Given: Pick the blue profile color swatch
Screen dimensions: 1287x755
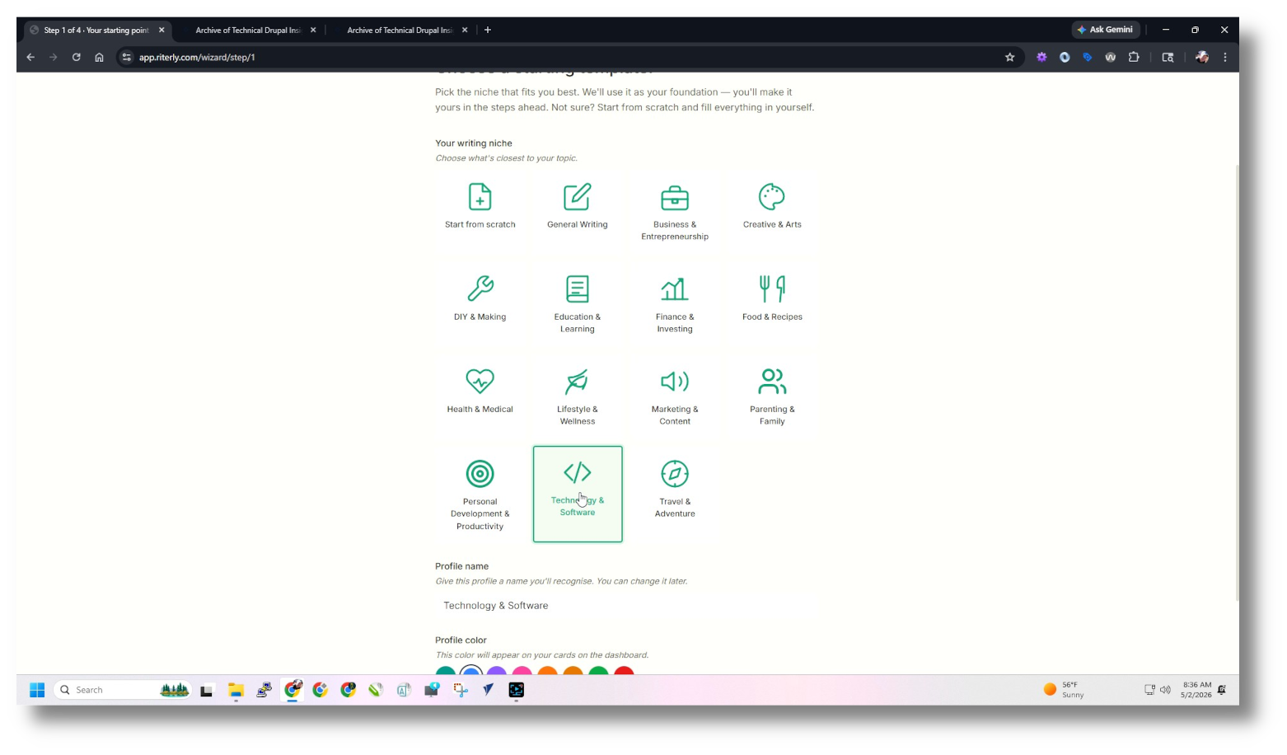Looking at the screenshot, I should [471, 672].
